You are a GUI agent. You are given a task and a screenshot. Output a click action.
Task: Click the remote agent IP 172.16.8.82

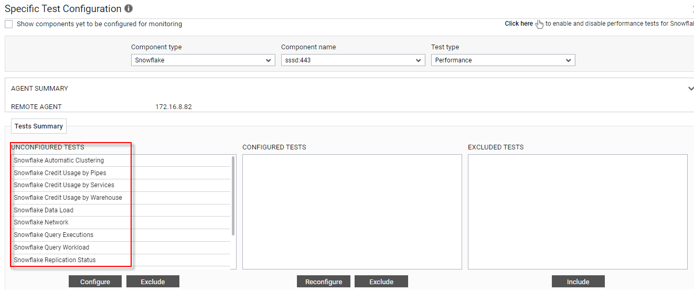pos(174,107)
